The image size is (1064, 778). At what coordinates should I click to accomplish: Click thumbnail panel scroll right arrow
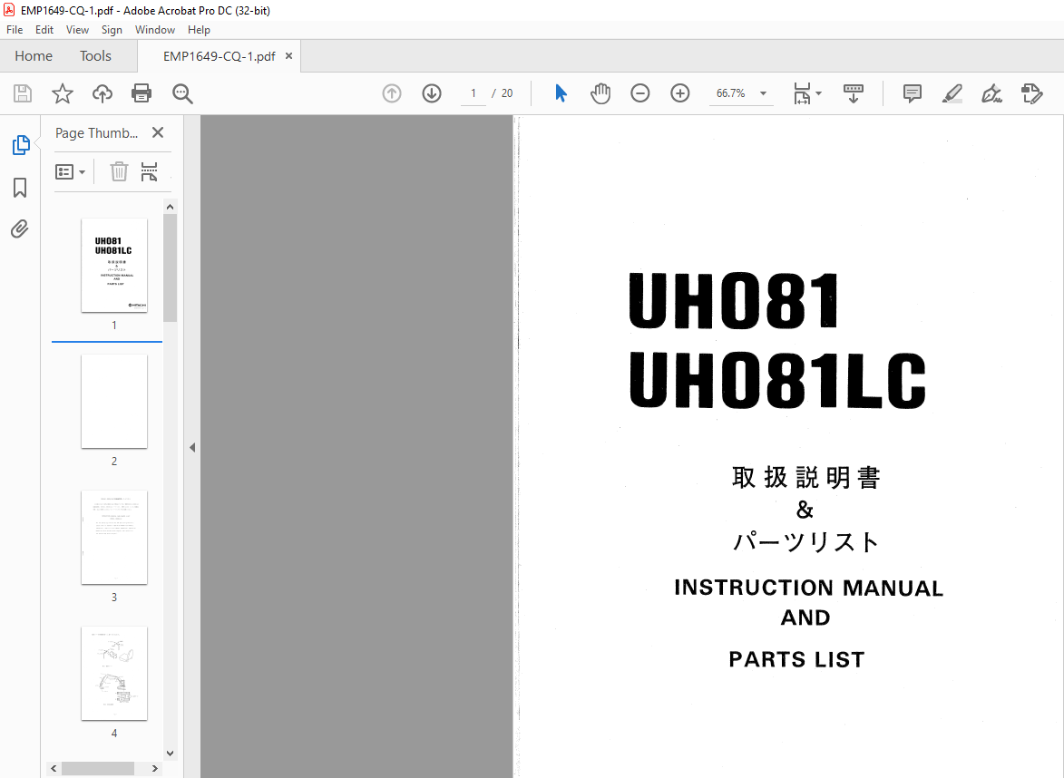click(x=155, y=769)
